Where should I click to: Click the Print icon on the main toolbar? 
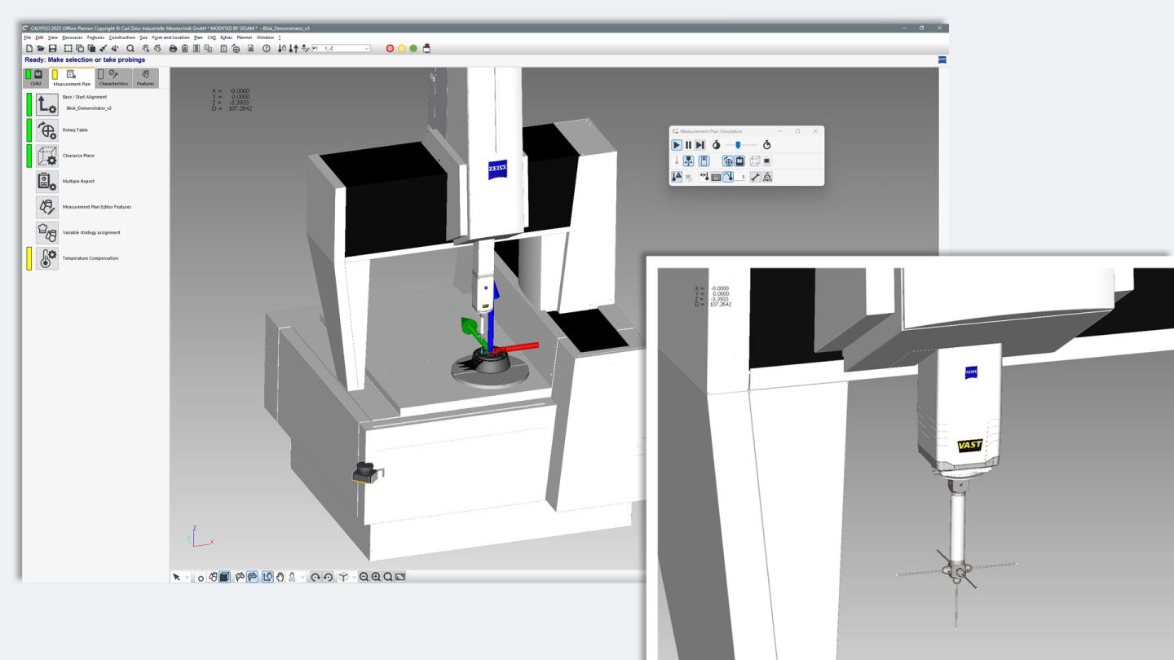(x=174, y=47)
